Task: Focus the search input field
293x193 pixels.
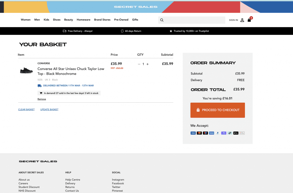Action: click(195, 20)
